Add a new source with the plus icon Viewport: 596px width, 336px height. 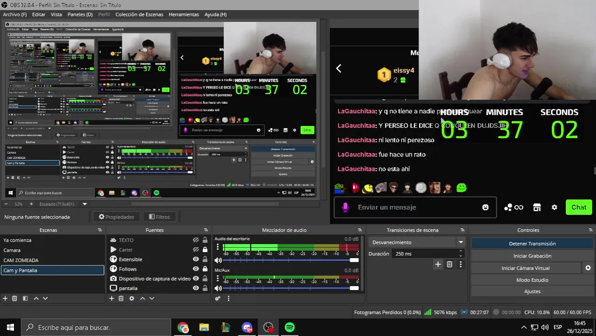tap(111, 298)
